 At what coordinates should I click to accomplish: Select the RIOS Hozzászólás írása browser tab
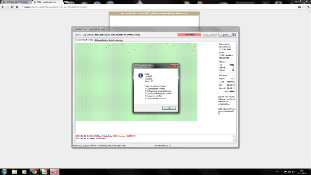coord(47,2)
